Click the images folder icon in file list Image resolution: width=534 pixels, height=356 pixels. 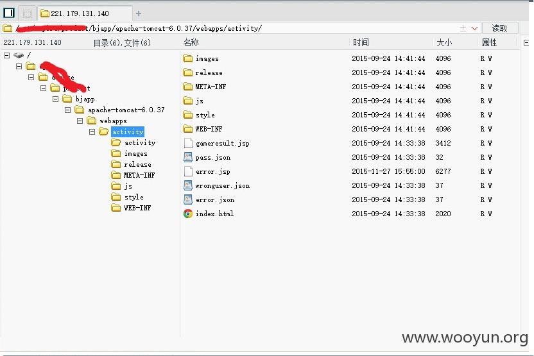coord(187,58)
